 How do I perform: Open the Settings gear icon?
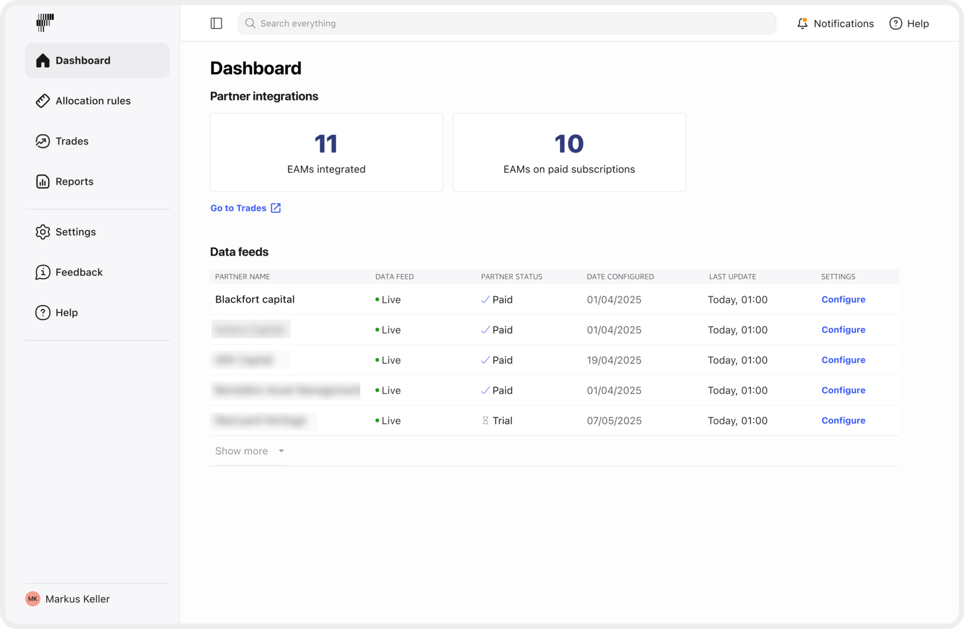(x=43, y=232)
